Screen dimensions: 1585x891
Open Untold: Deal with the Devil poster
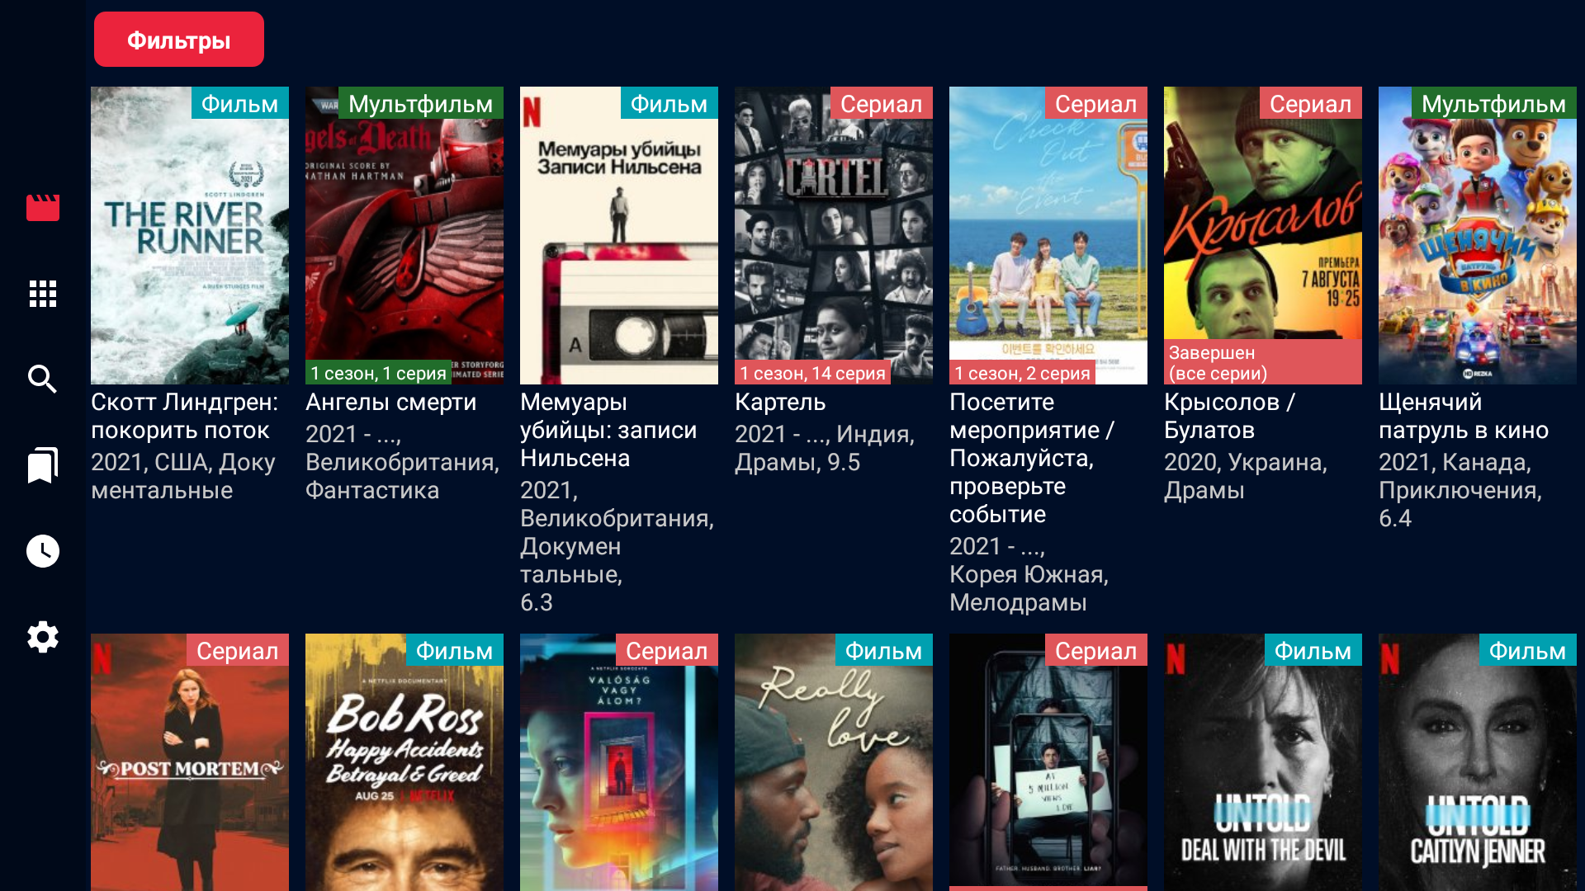pos(1263,763)
